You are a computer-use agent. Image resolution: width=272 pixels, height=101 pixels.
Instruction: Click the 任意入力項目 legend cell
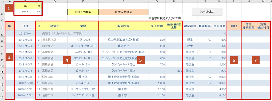click(123, 12)
